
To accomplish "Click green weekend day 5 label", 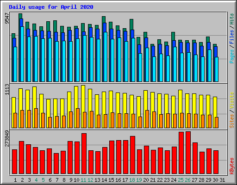I will pos(43,180).
